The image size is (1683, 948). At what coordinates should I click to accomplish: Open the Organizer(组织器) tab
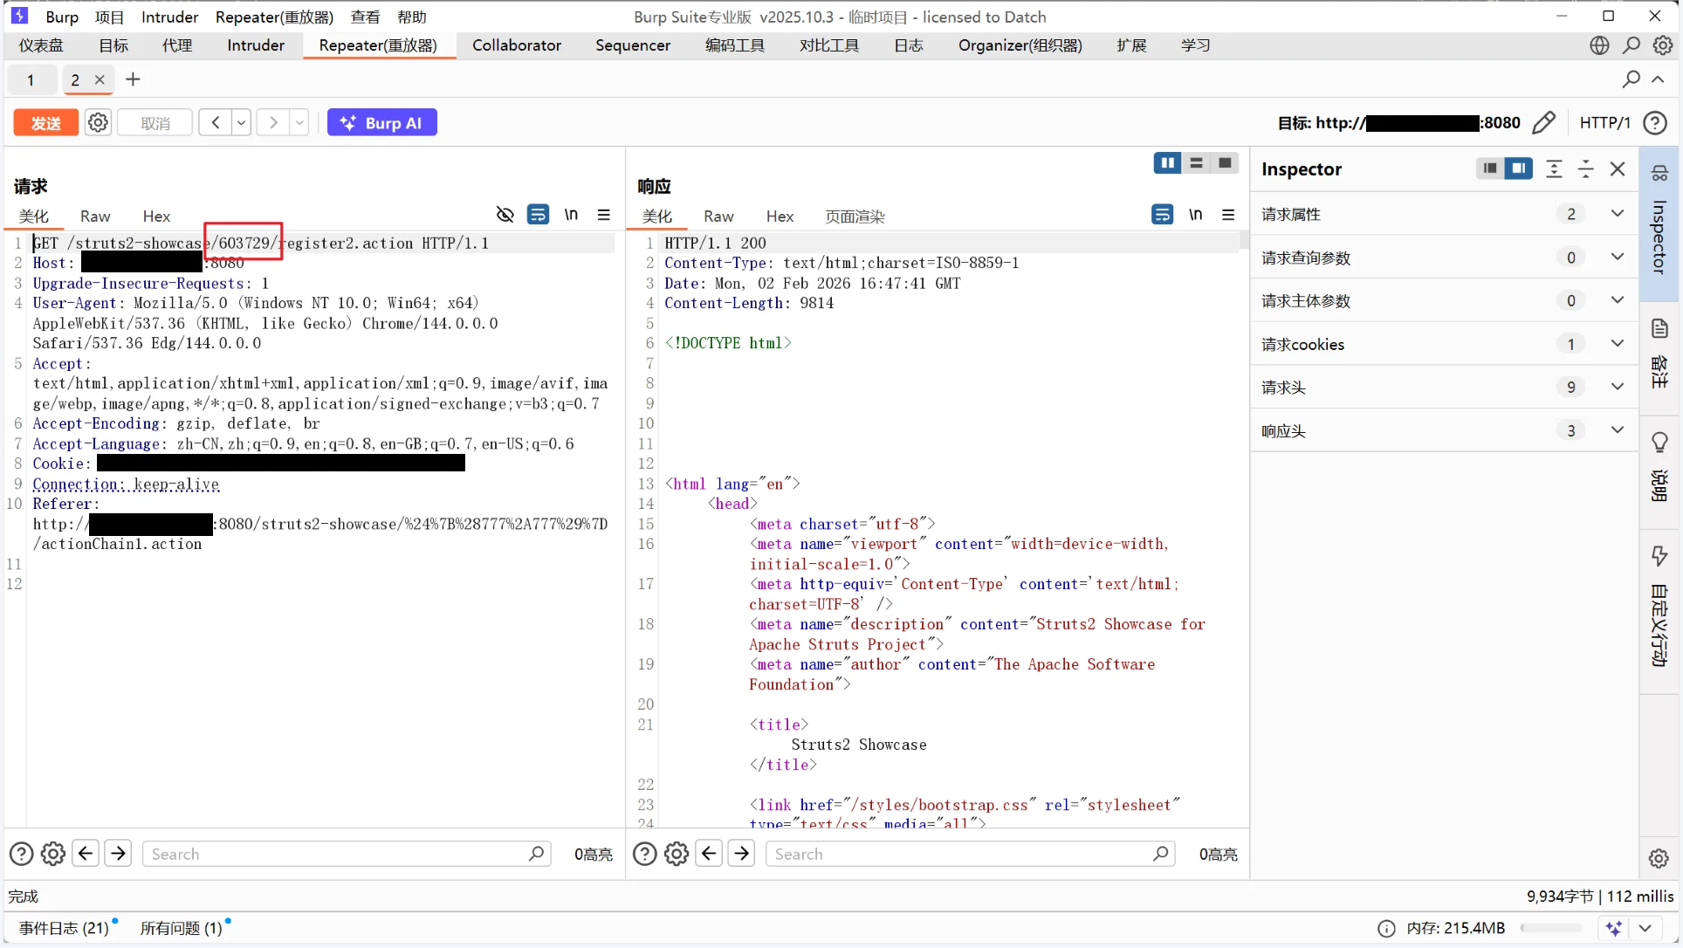(x=1020, y=45)
